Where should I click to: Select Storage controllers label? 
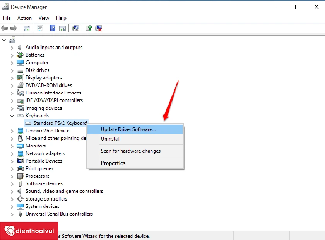[46, 199]
